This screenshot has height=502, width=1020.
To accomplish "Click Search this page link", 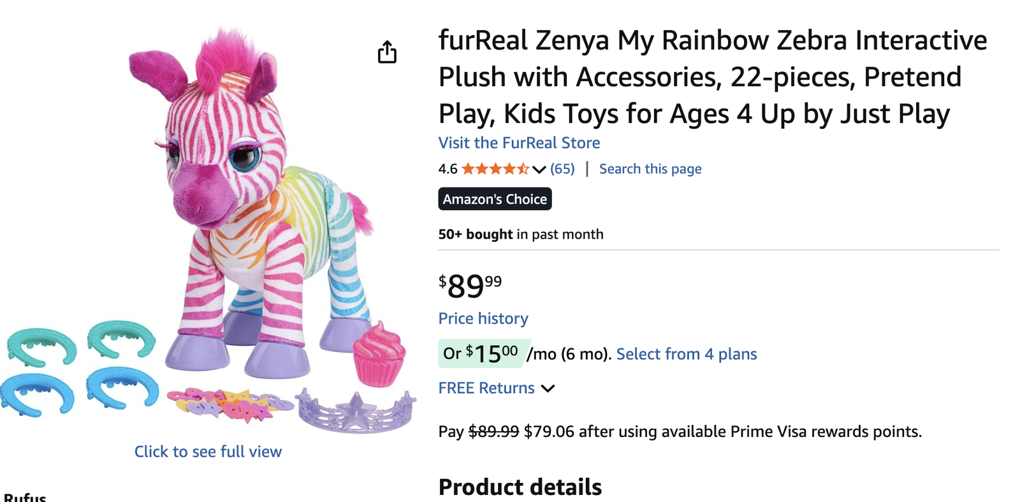I will [x=650, y=169].
